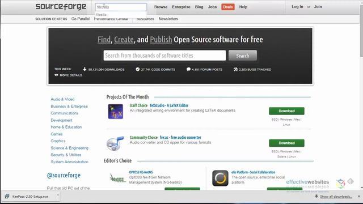Click the KeePass-2.30-Setup.exe download item

pyautogui.click(x=30, y=197)
